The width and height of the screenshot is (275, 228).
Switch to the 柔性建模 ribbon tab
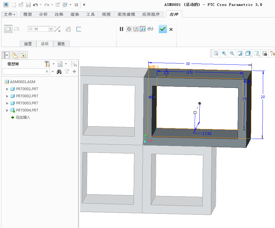pyautogui.click(x=126, y=14)
